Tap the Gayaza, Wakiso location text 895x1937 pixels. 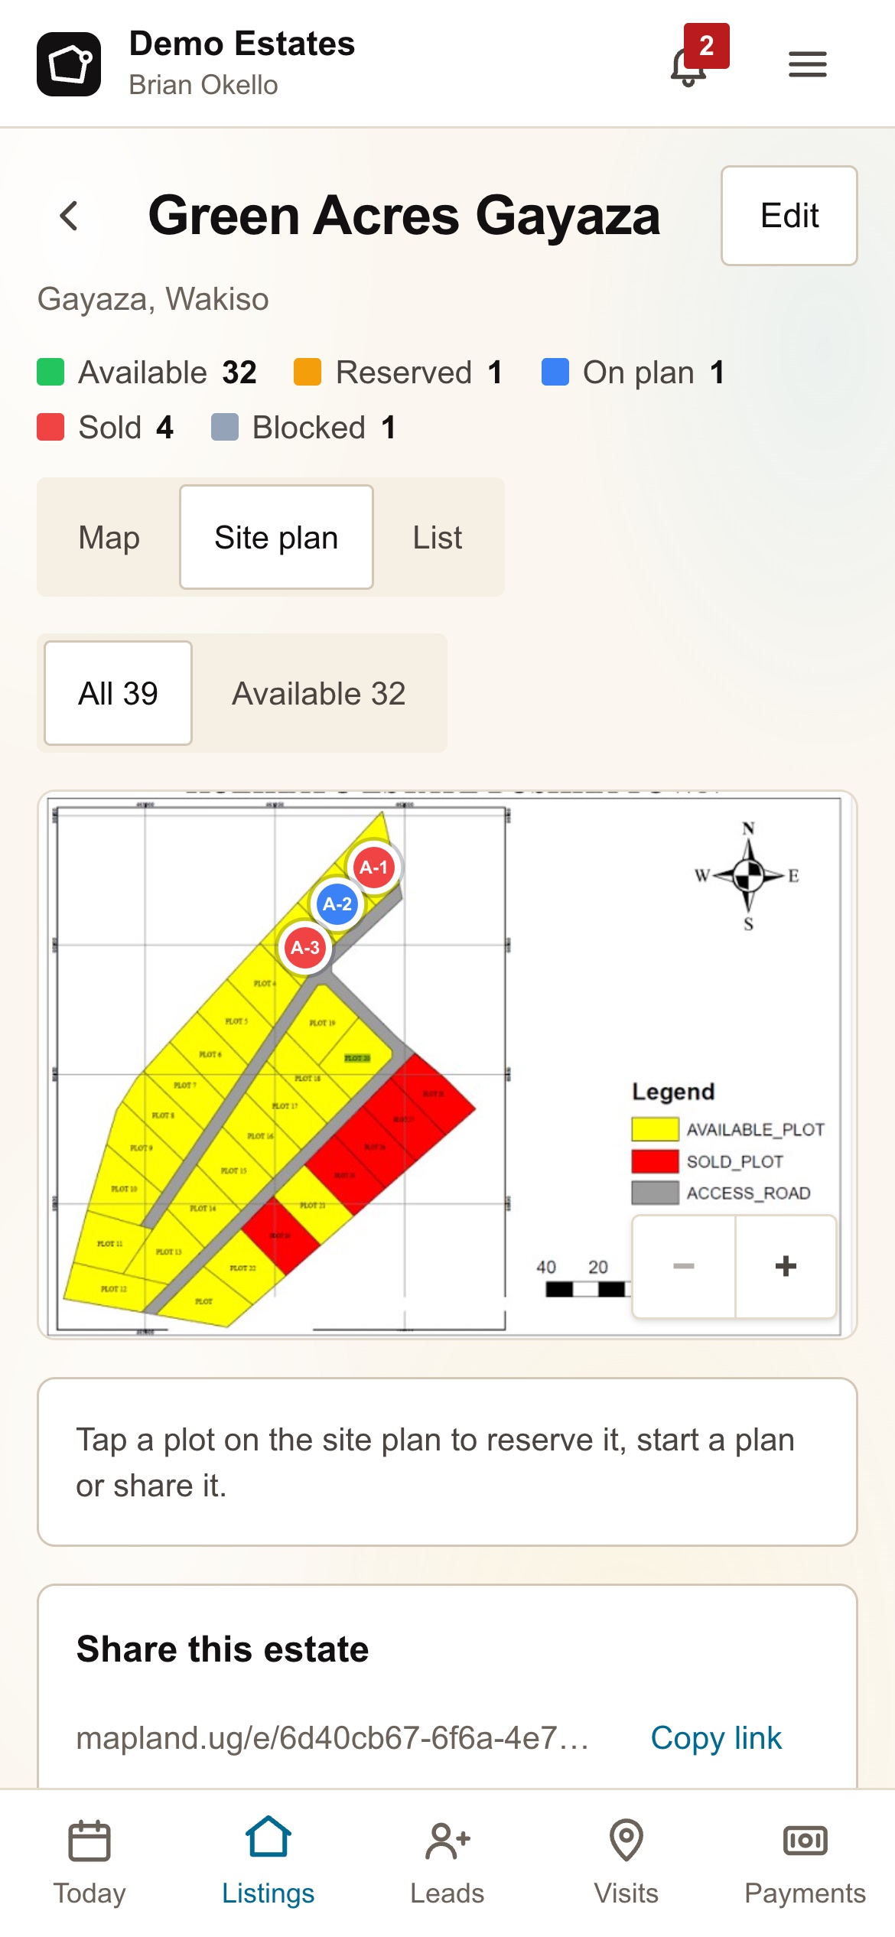[153, 299]
